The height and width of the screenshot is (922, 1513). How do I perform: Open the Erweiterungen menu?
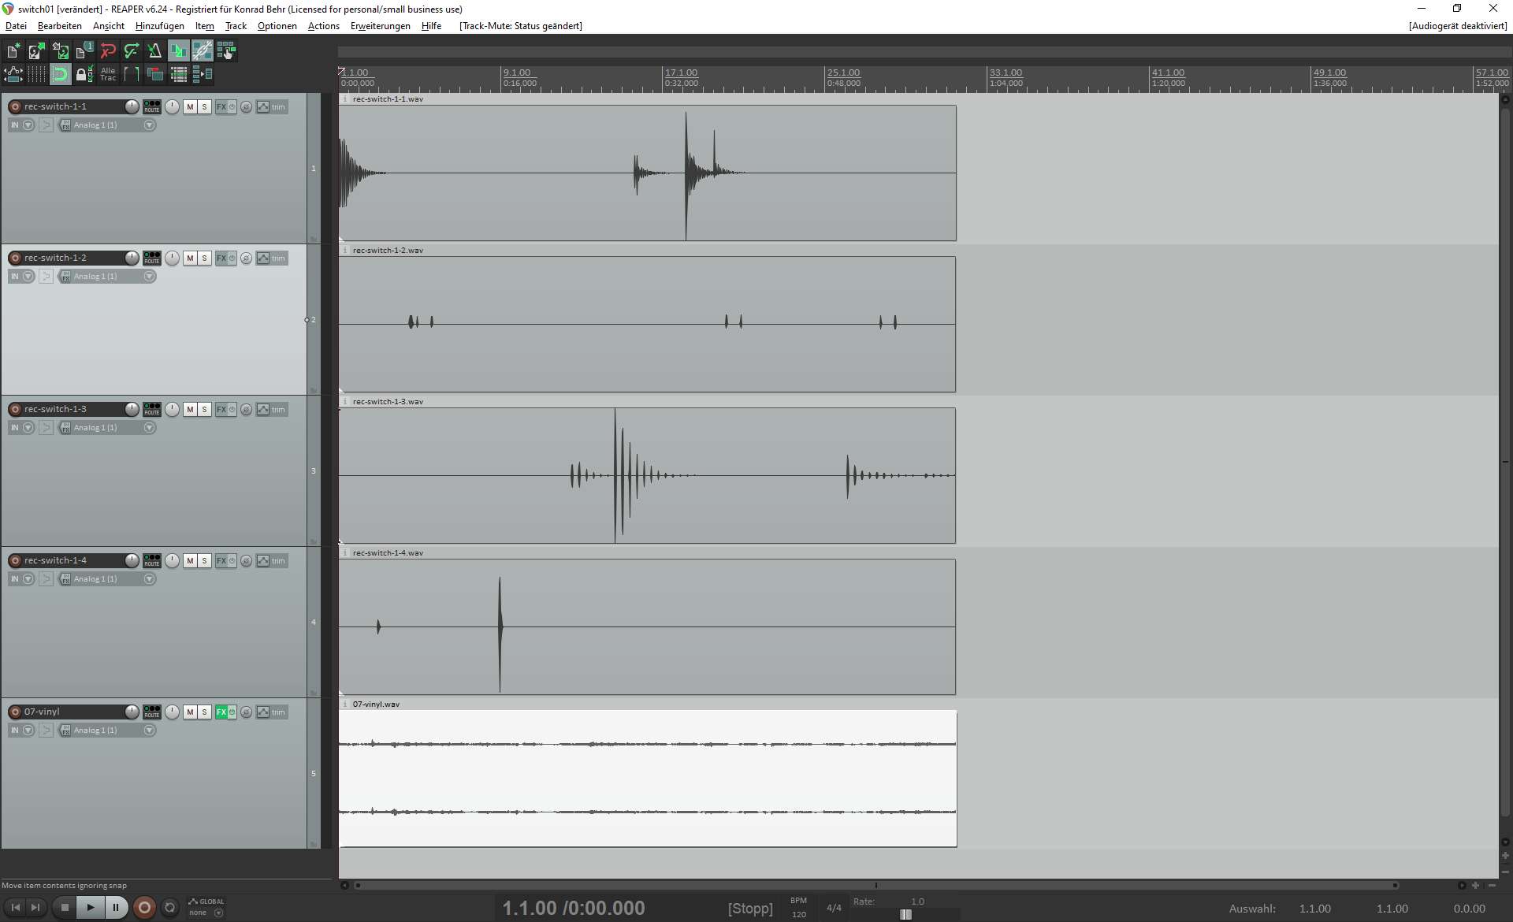coord(380,26)
